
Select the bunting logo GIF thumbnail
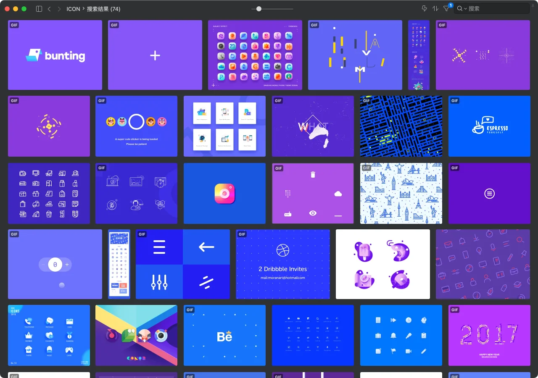coord(55,55)
